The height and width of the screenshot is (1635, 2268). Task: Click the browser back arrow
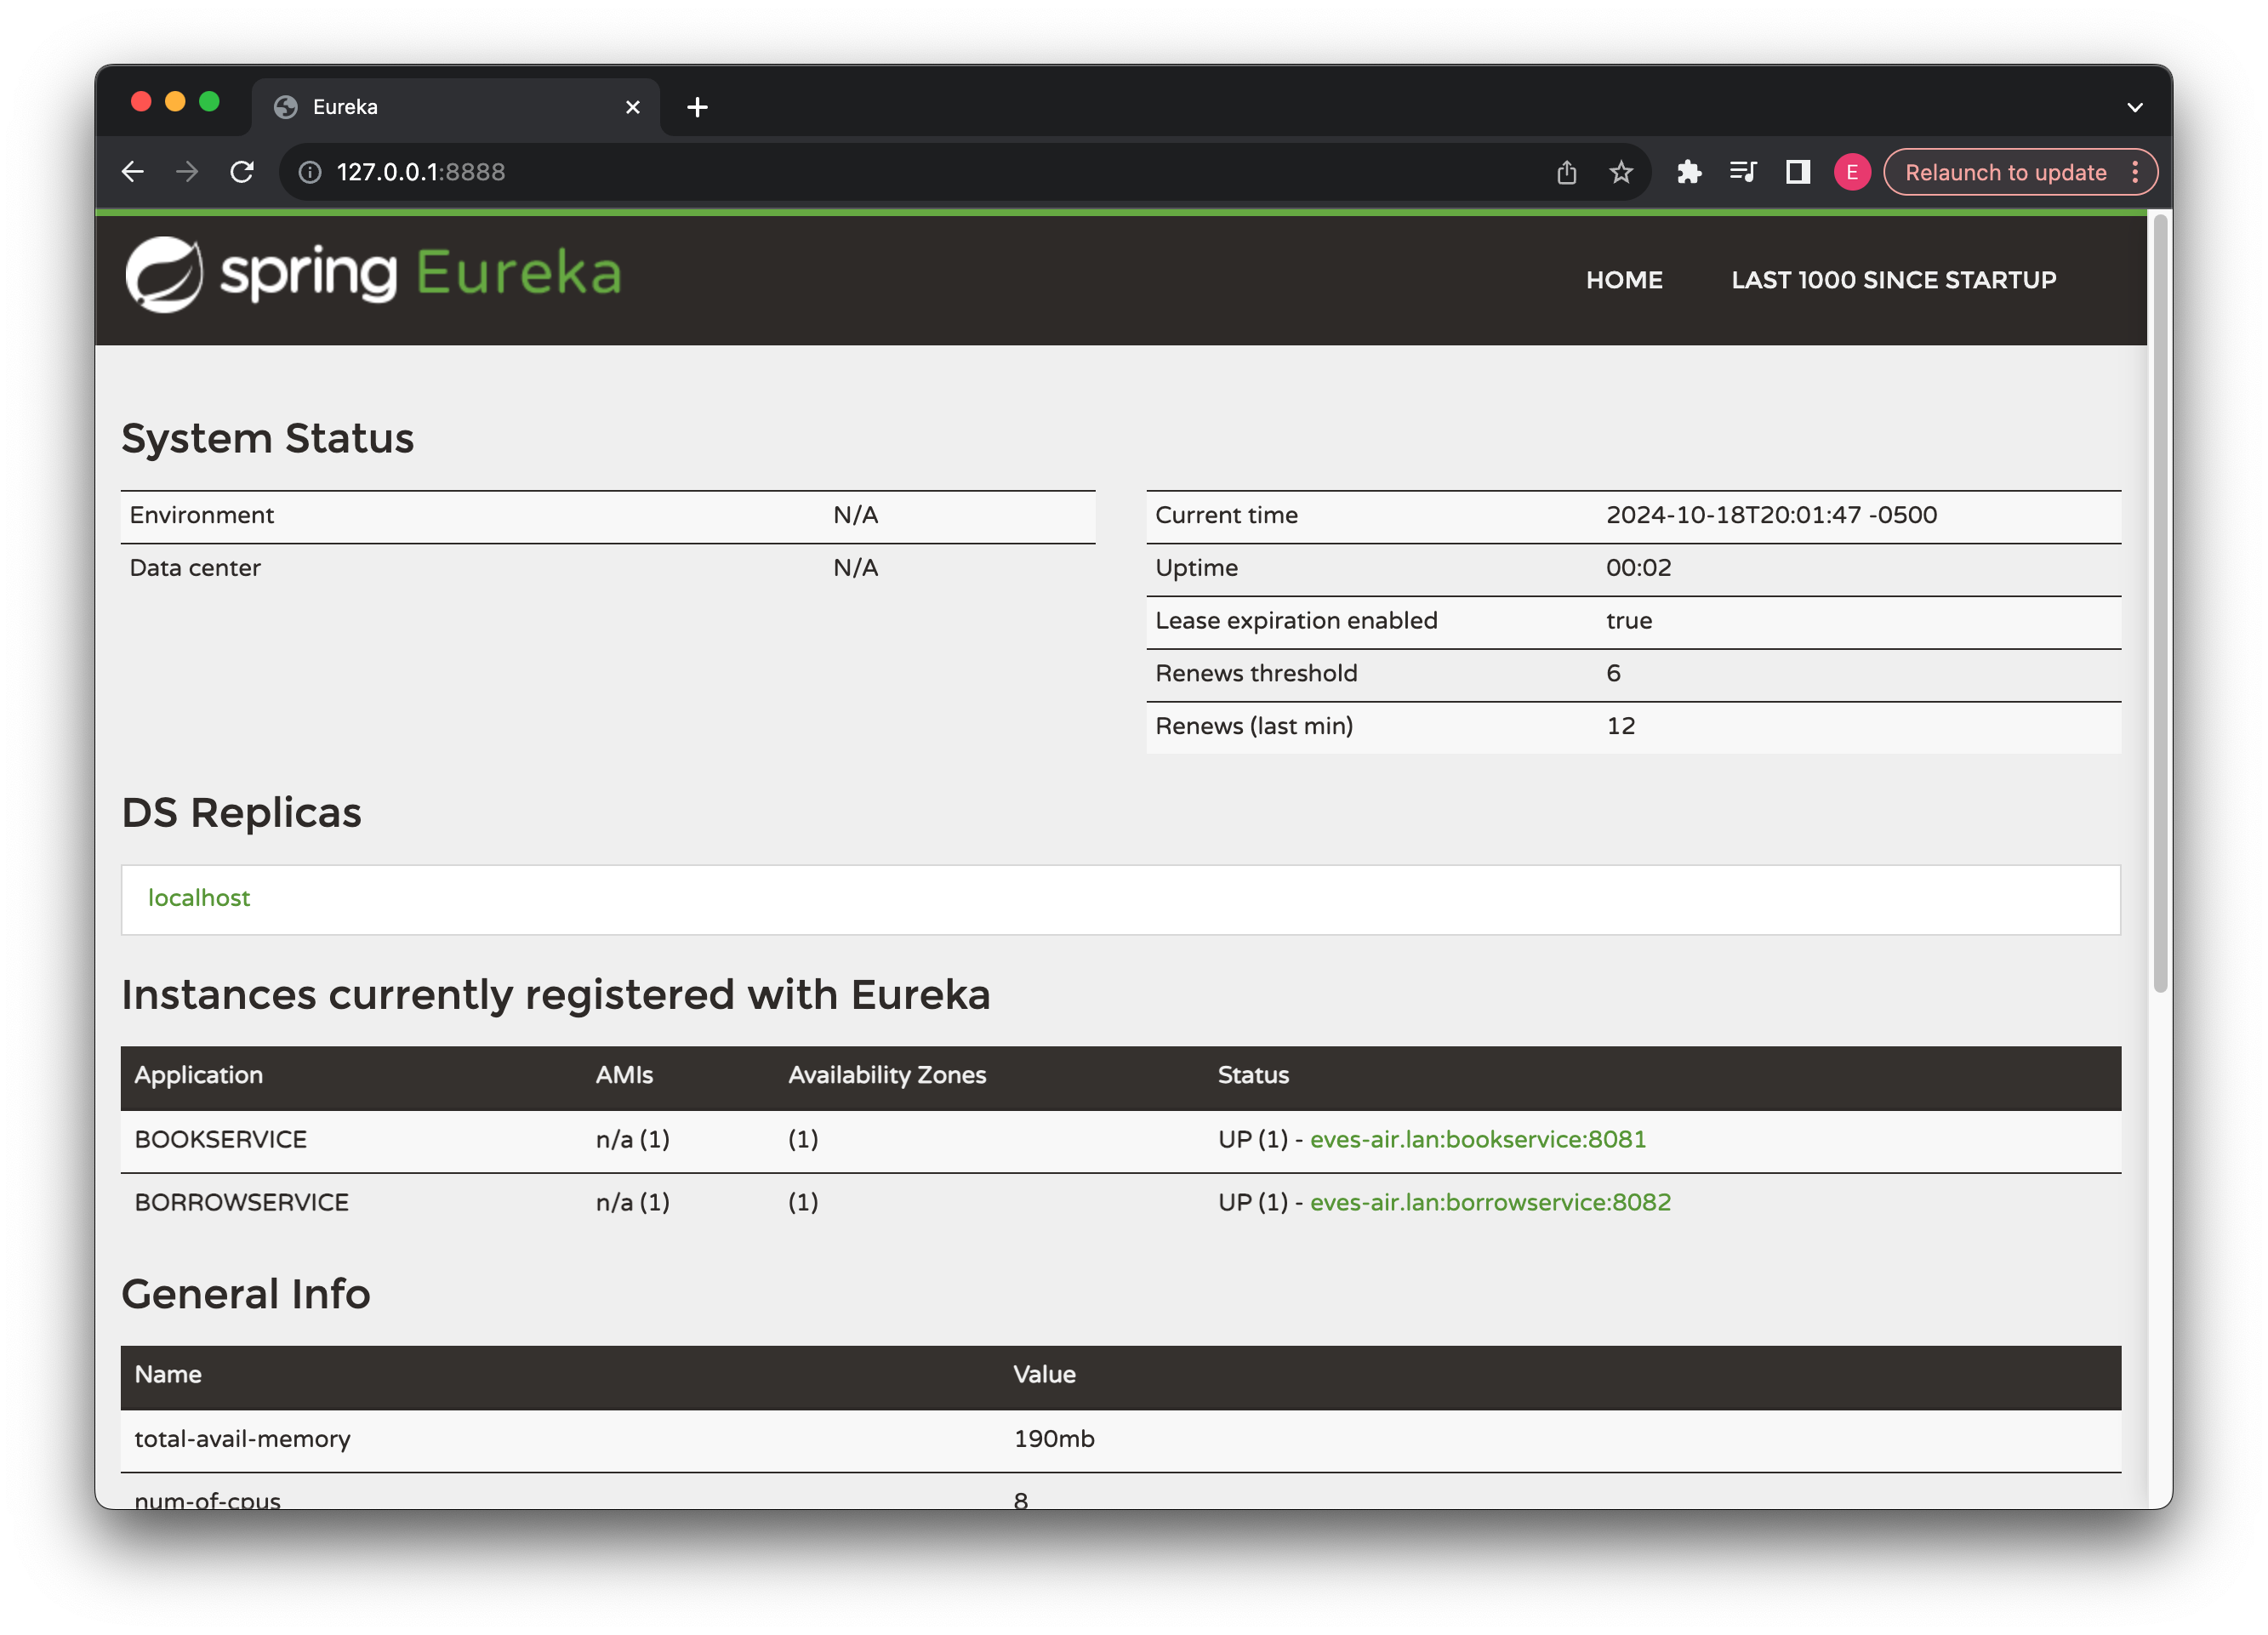point(133,172)
